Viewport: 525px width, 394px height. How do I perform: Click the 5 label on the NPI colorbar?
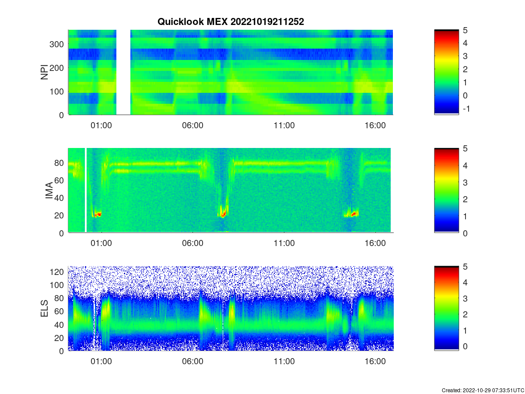pos(465,30)
